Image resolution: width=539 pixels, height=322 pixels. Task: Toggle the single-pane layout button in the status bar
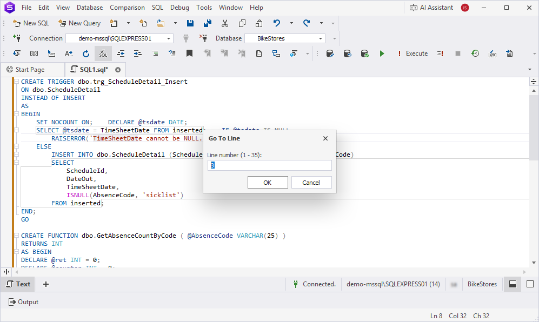click(x=530, y=284)
